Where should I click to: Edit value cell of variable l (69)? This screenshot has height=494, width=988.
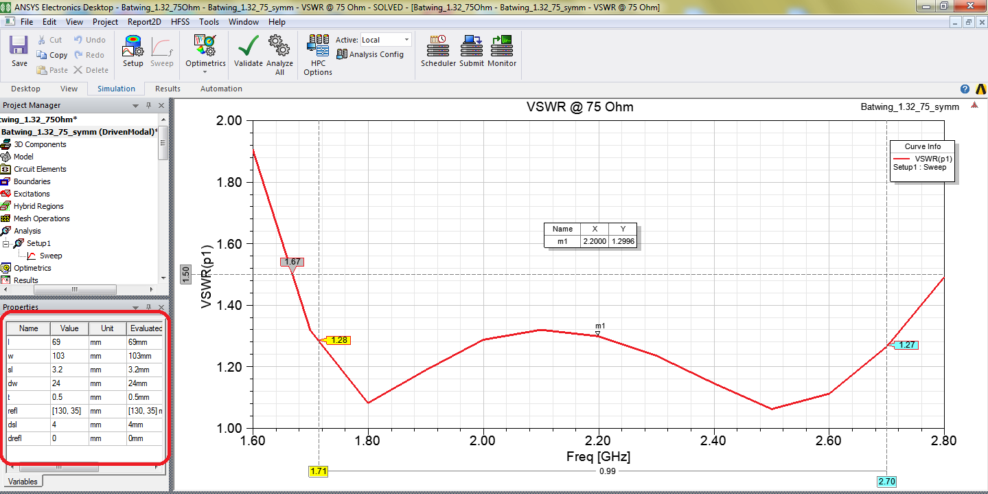click(x=69, y=341)
